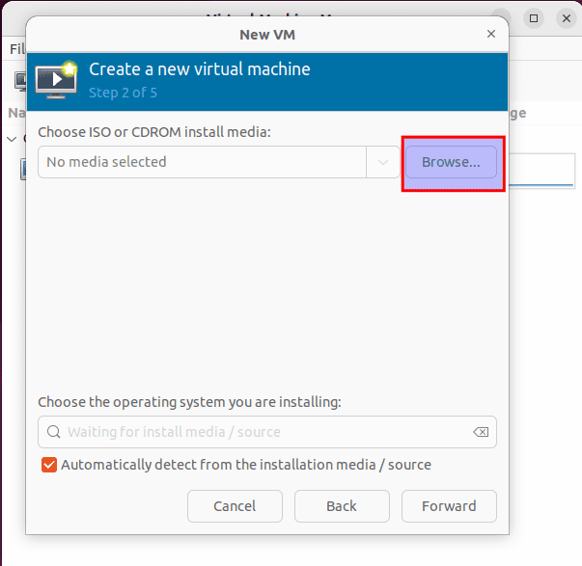Open the File menu behind the dialog
The height and width of the screenshot is (566, 582).
[x=16, y=48]
